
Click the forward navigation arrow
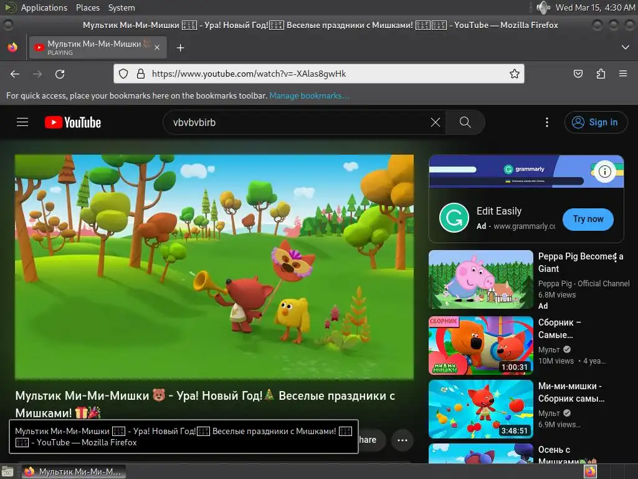click(x=37, y=74)
